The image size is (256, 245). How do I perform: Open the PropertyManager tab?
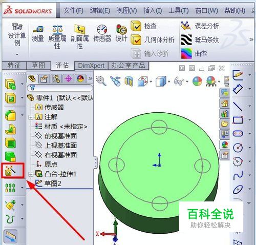click(x=44, y=79)
